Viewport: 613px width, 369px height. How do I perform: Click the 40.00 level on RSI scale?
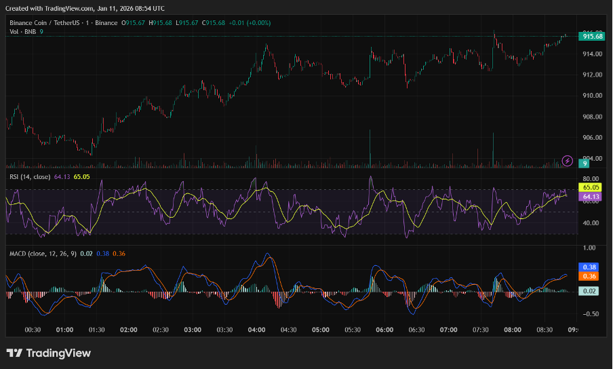[x=592, y=222]
